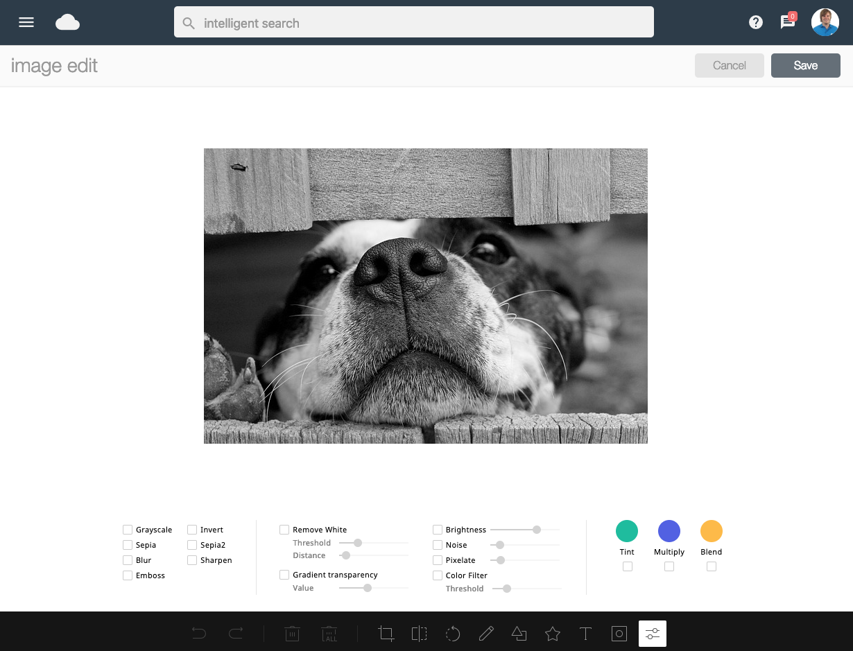Screen dimensions: 853x651
Task: Select the Rotate tool
Action: tap(452, 633)
